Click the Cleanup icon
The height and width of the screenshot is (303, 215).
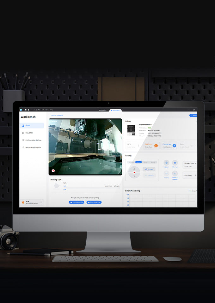[175, 163]
